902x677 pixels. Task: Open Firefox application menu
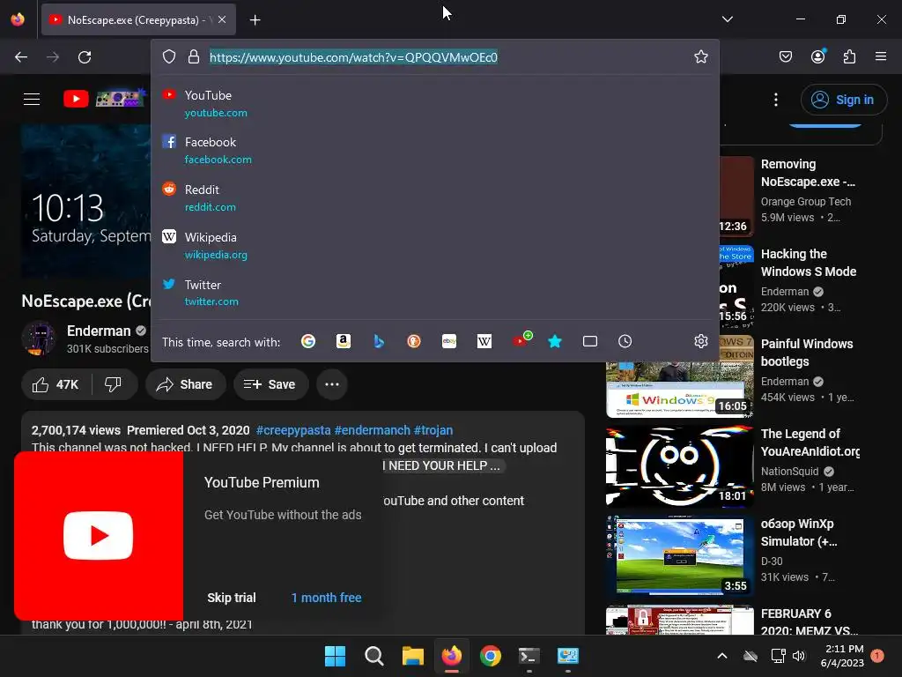click(881, 56)
